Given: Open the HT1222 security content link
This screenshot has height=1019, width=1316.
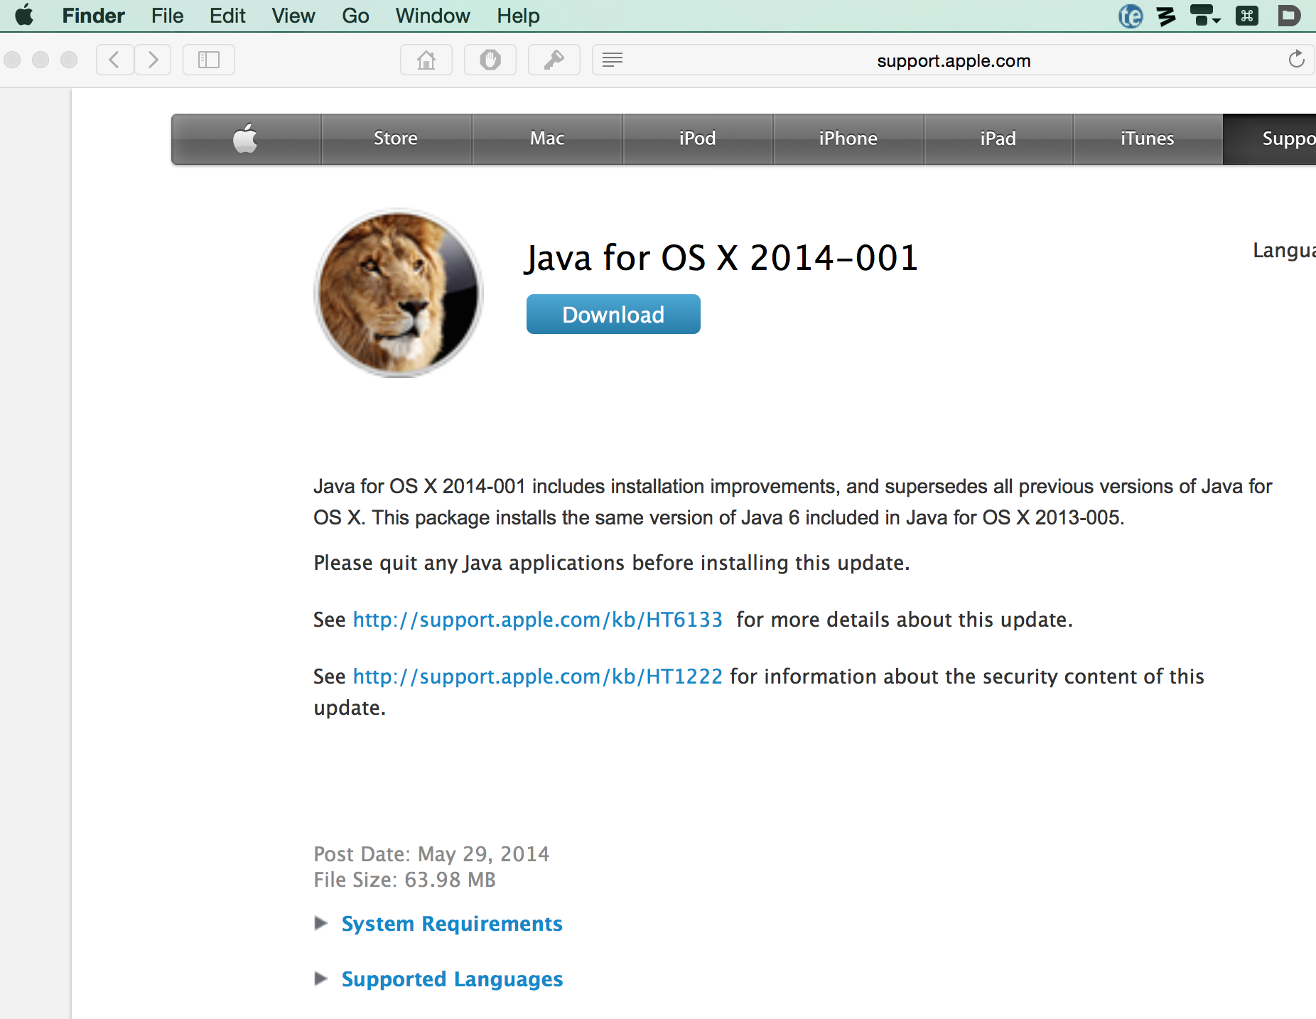Looking at the screenshot, I should [537, 676].
